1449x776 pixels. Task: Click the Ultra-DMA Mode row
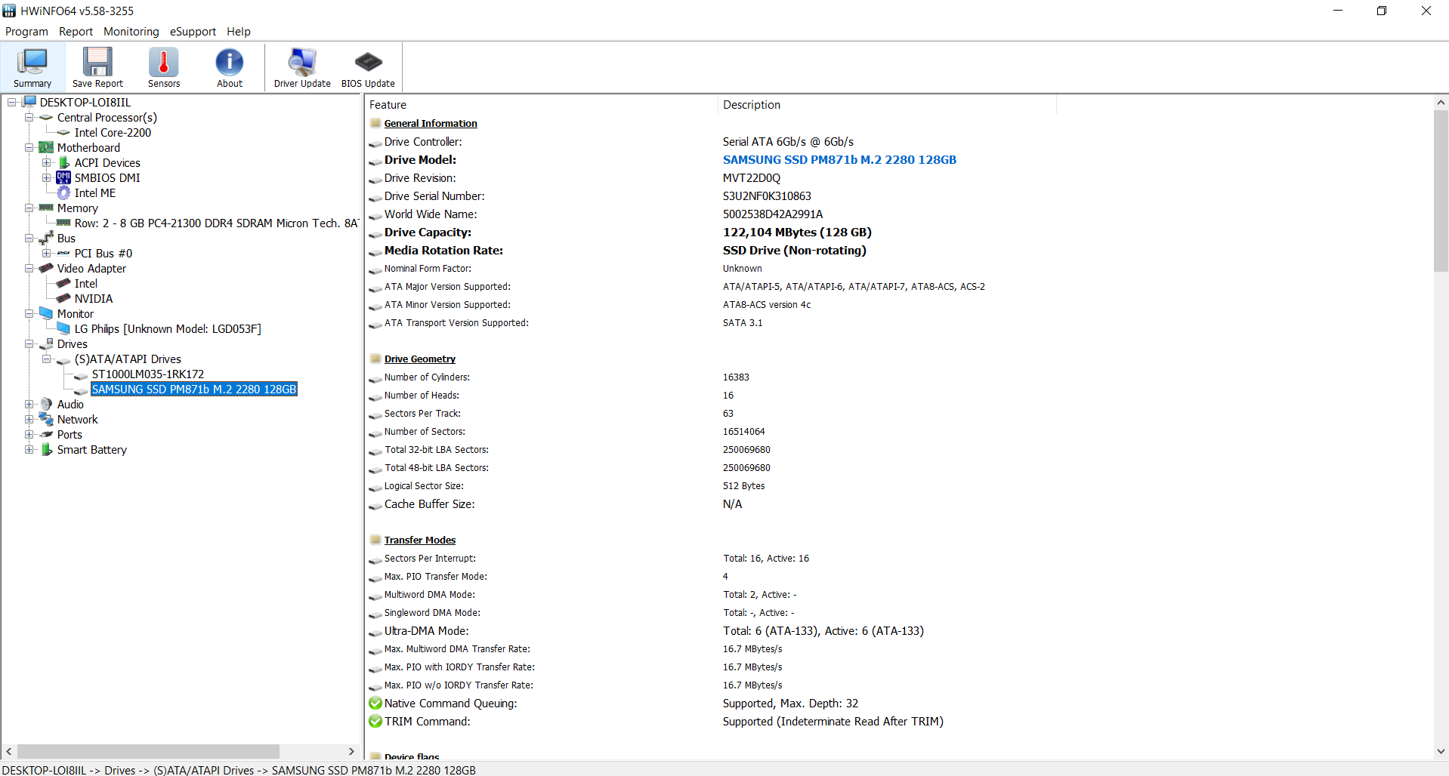pos(899,630)
